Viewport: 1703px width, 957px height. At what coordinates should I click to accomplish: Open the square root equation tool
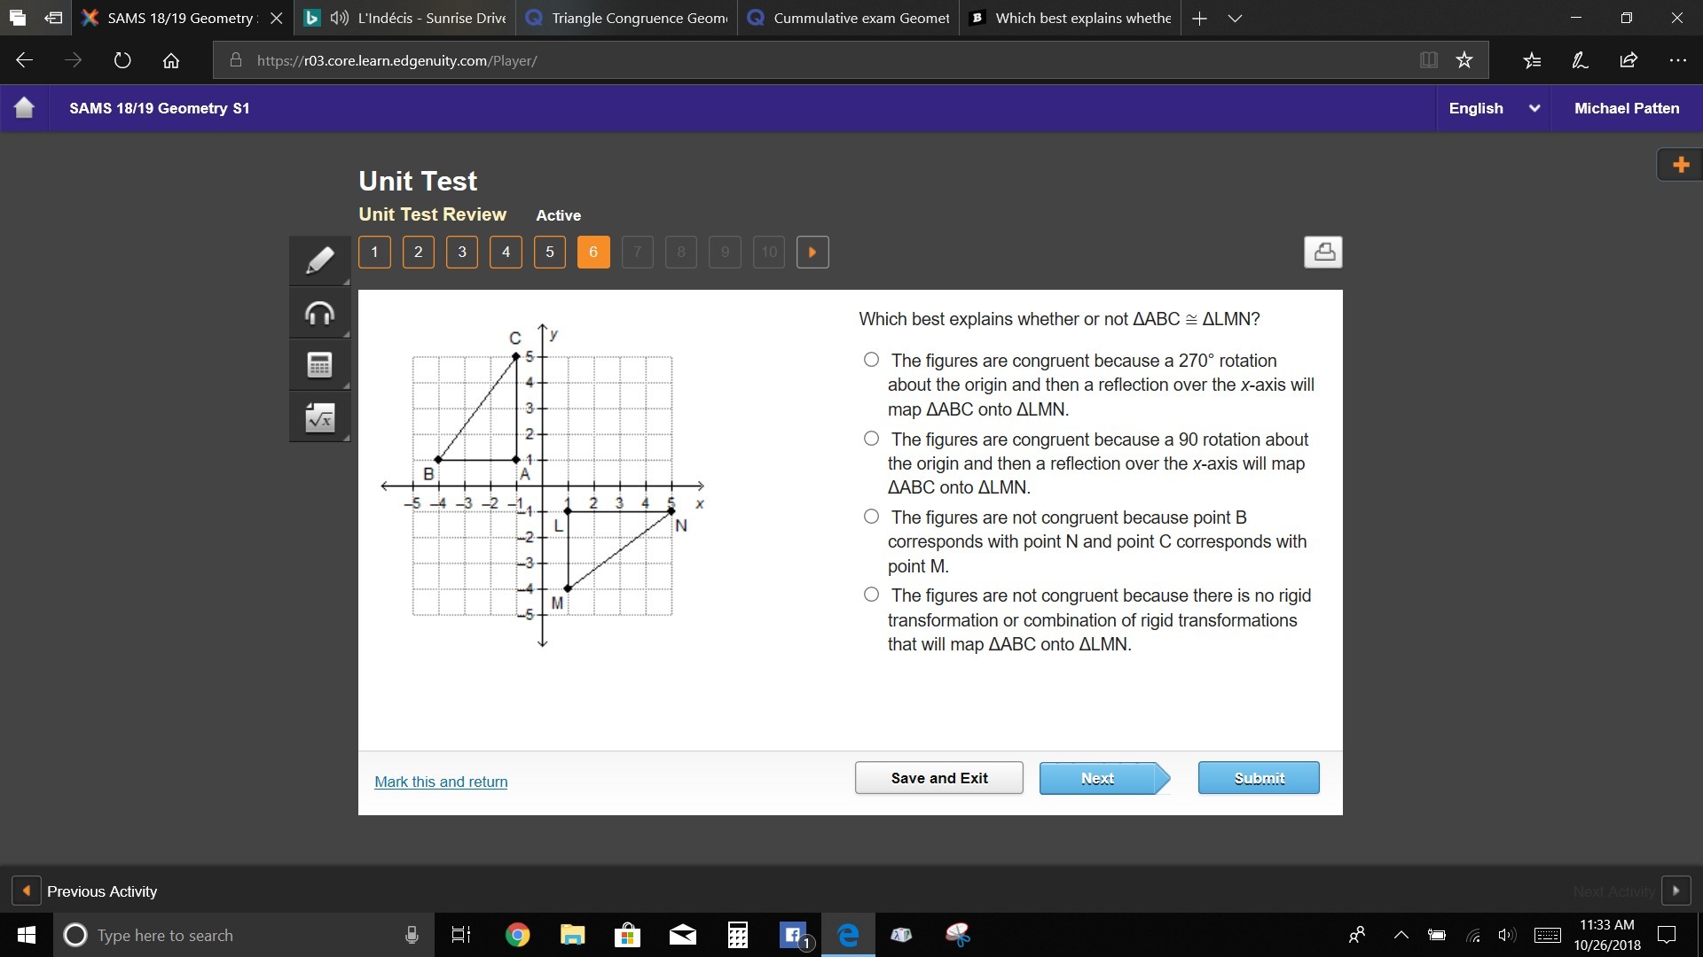319,417
